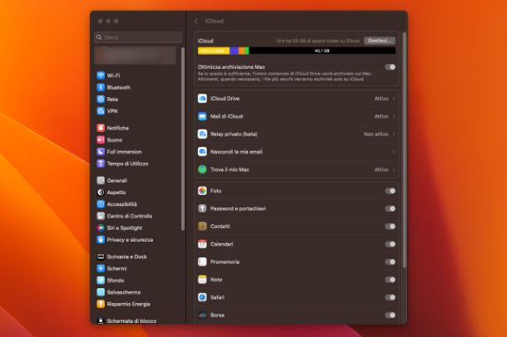Viewport: 507px width, 337px height.
Task: Click the Notifiche bell icon
Action: point(101,128)
